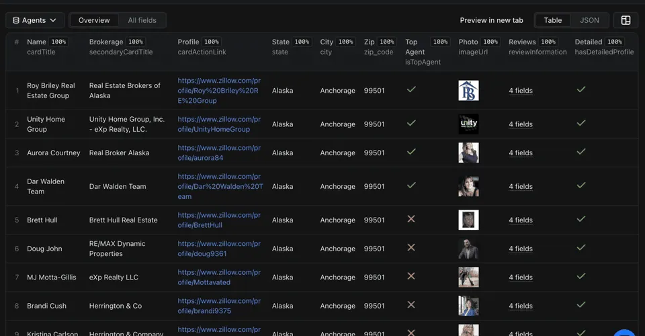Click Top Agent X mark for Doug John
This screenshot has width=645, height=336.
[x=411, y=247]
